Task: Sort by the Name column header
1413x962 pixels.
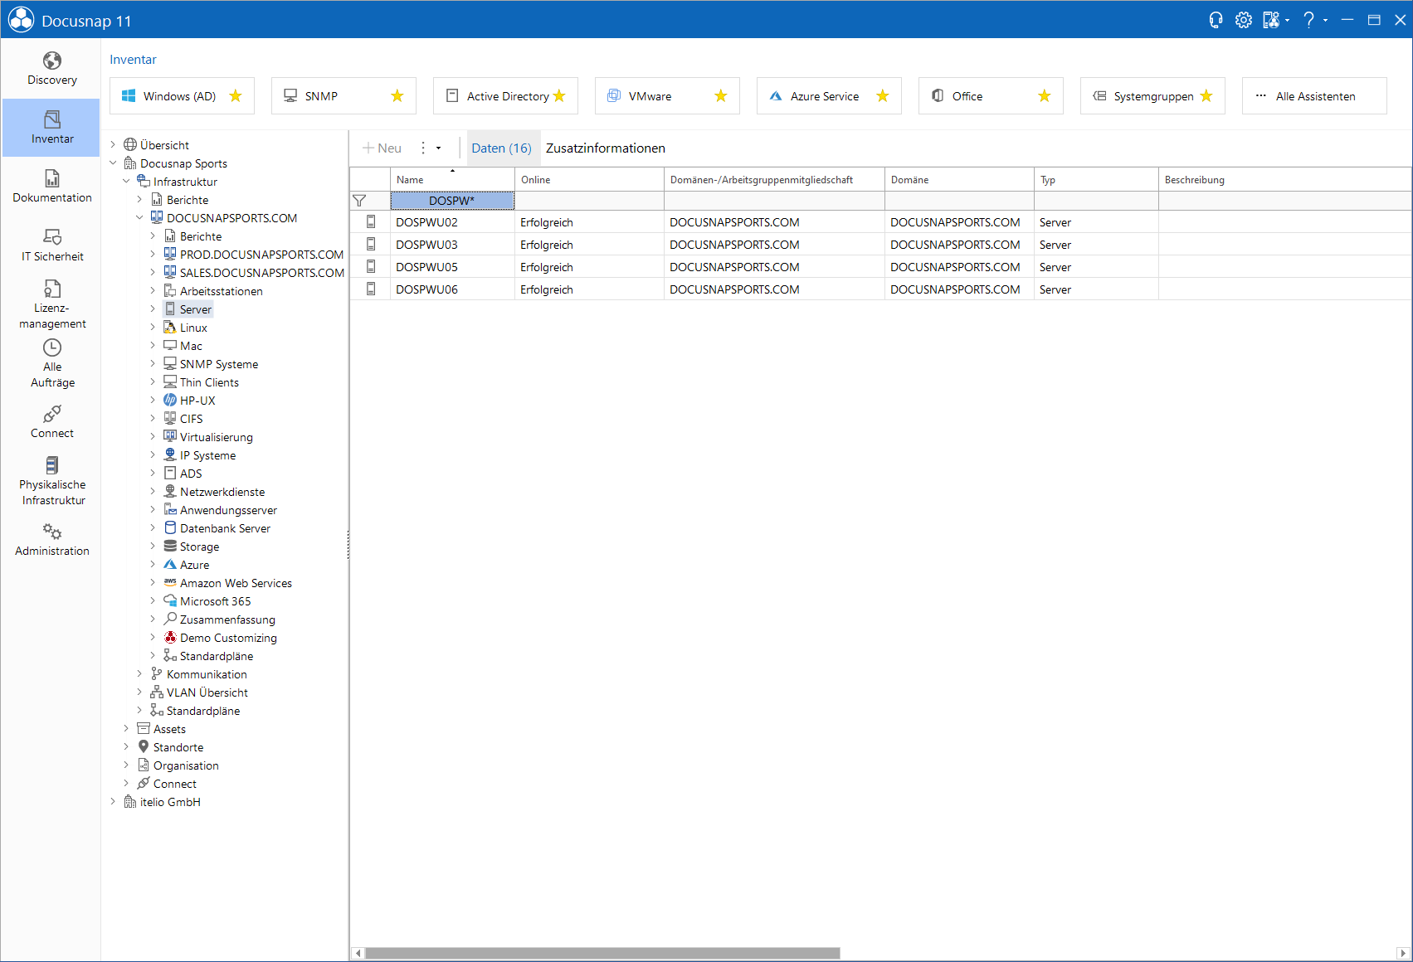Action: 452,179
